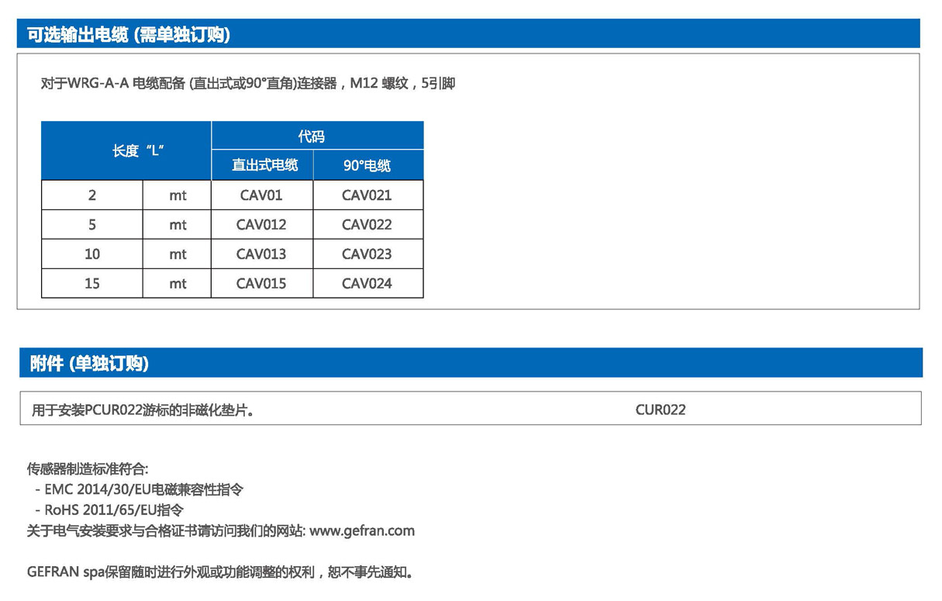
Task: Click the CAV012 code in the table
Action: [x=261, y=225]
